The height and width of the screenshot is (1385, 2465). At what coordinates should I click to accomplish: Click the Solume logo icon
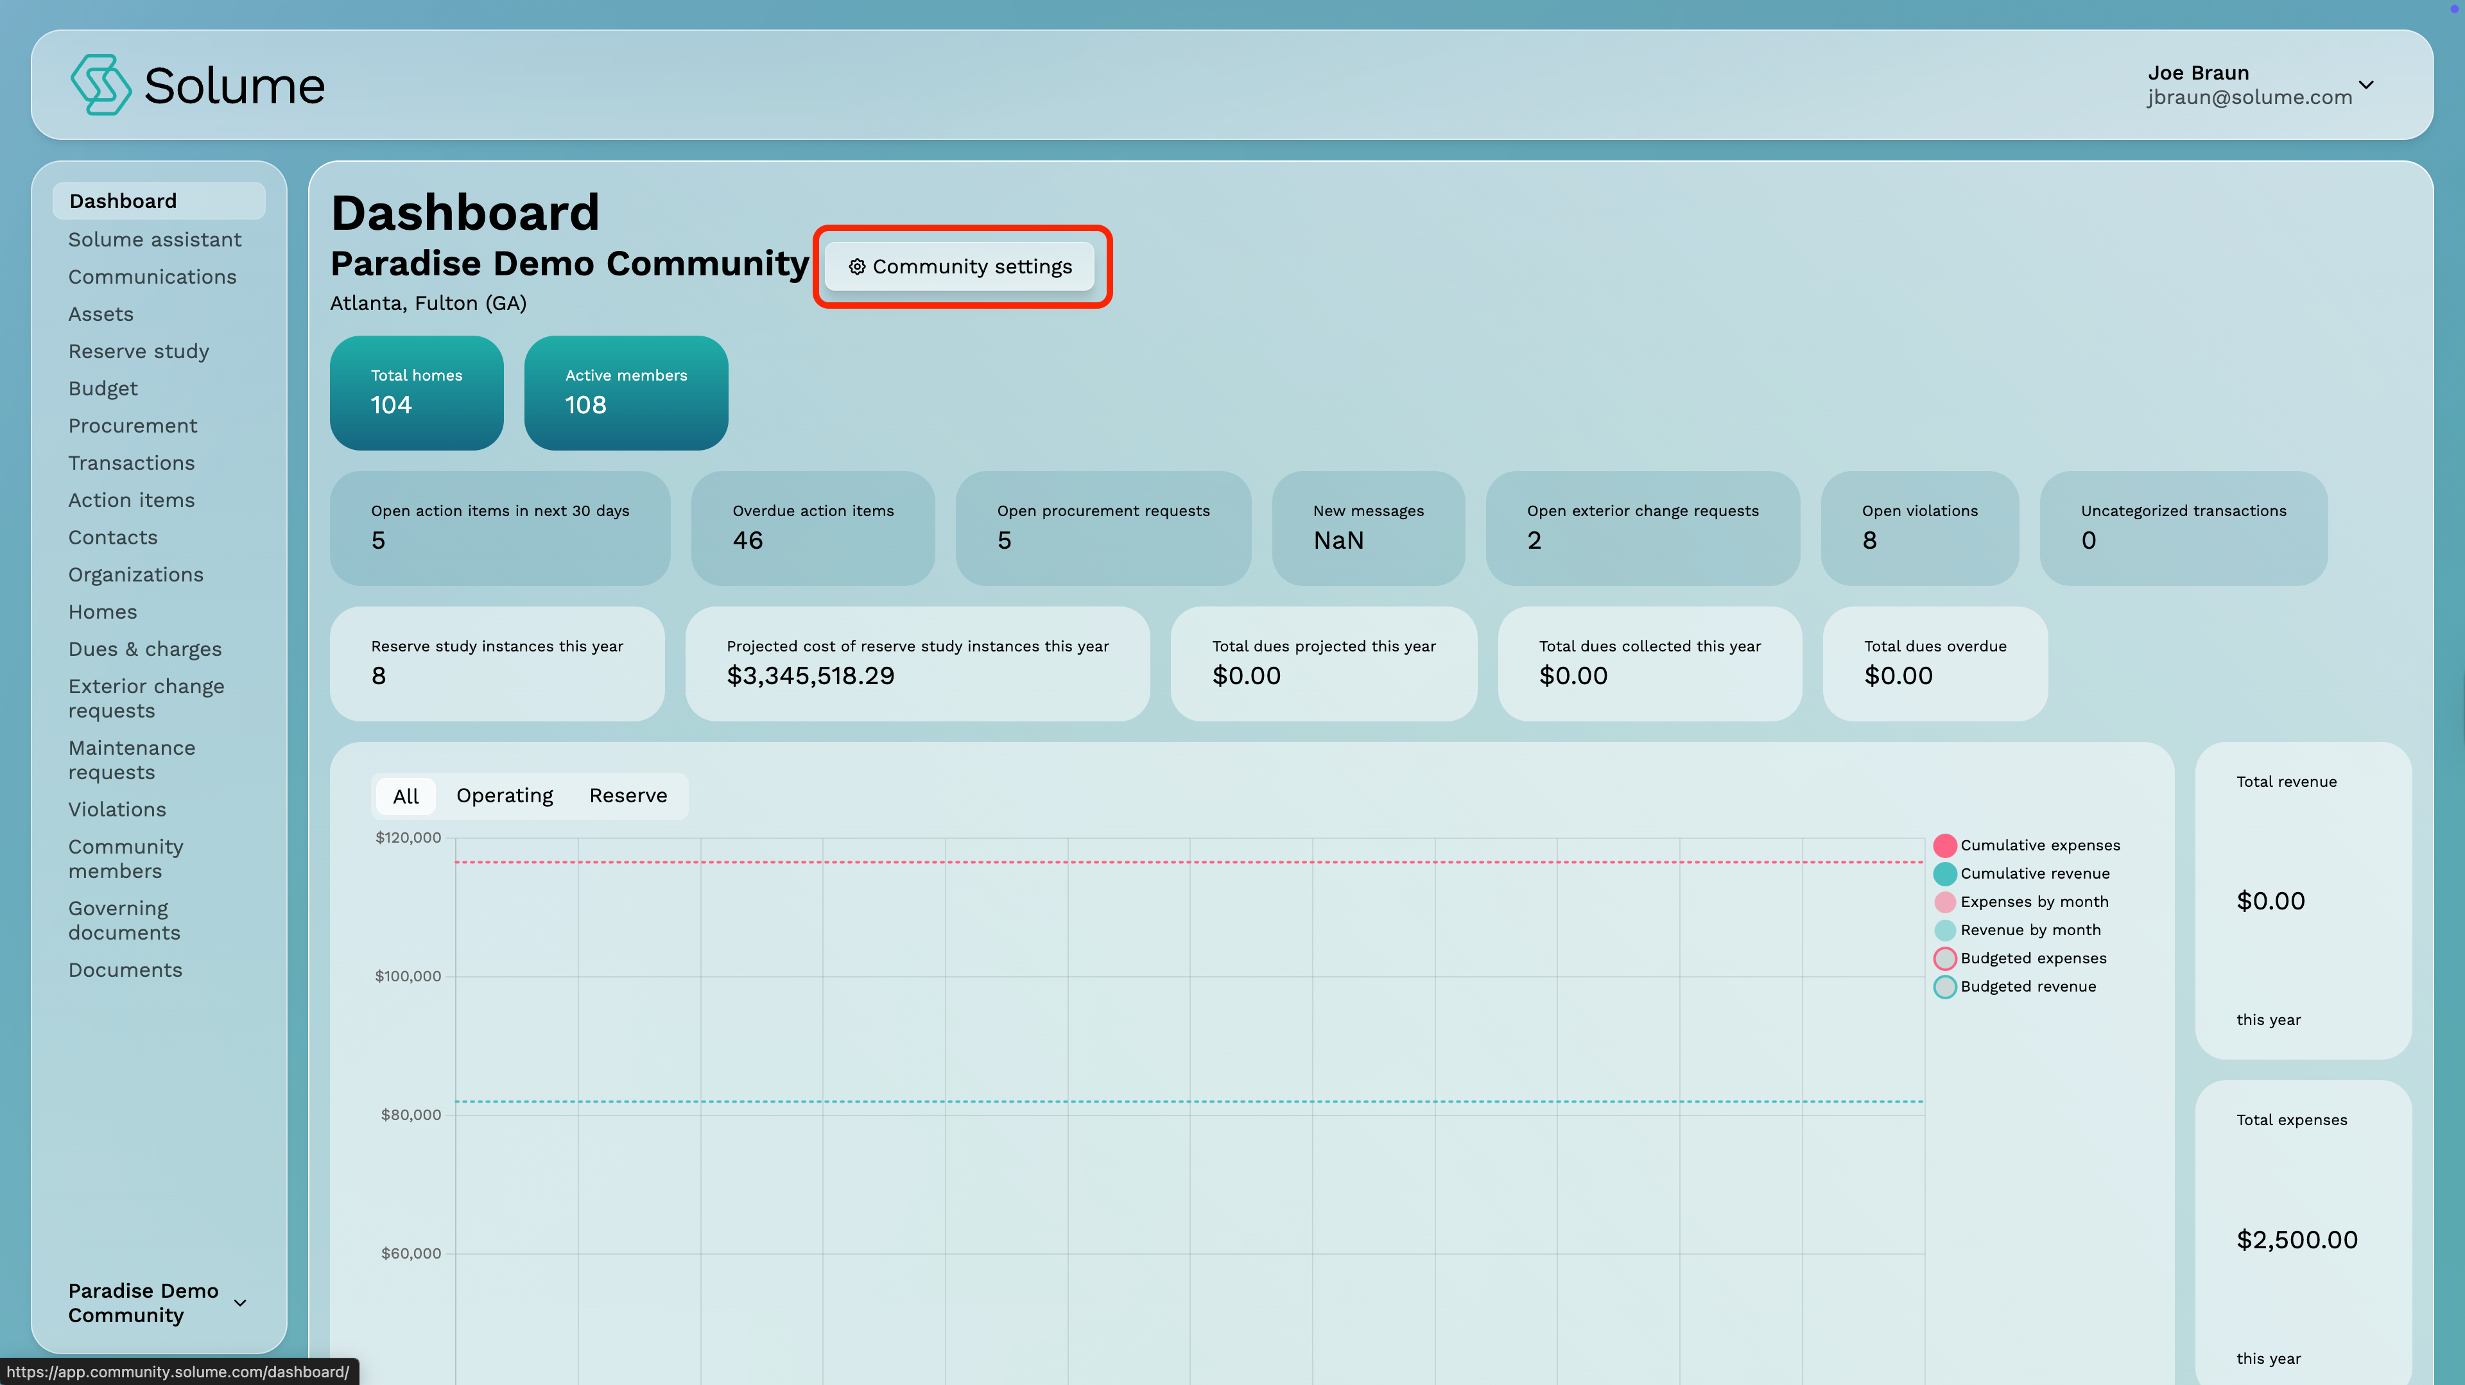pos(101,85)
